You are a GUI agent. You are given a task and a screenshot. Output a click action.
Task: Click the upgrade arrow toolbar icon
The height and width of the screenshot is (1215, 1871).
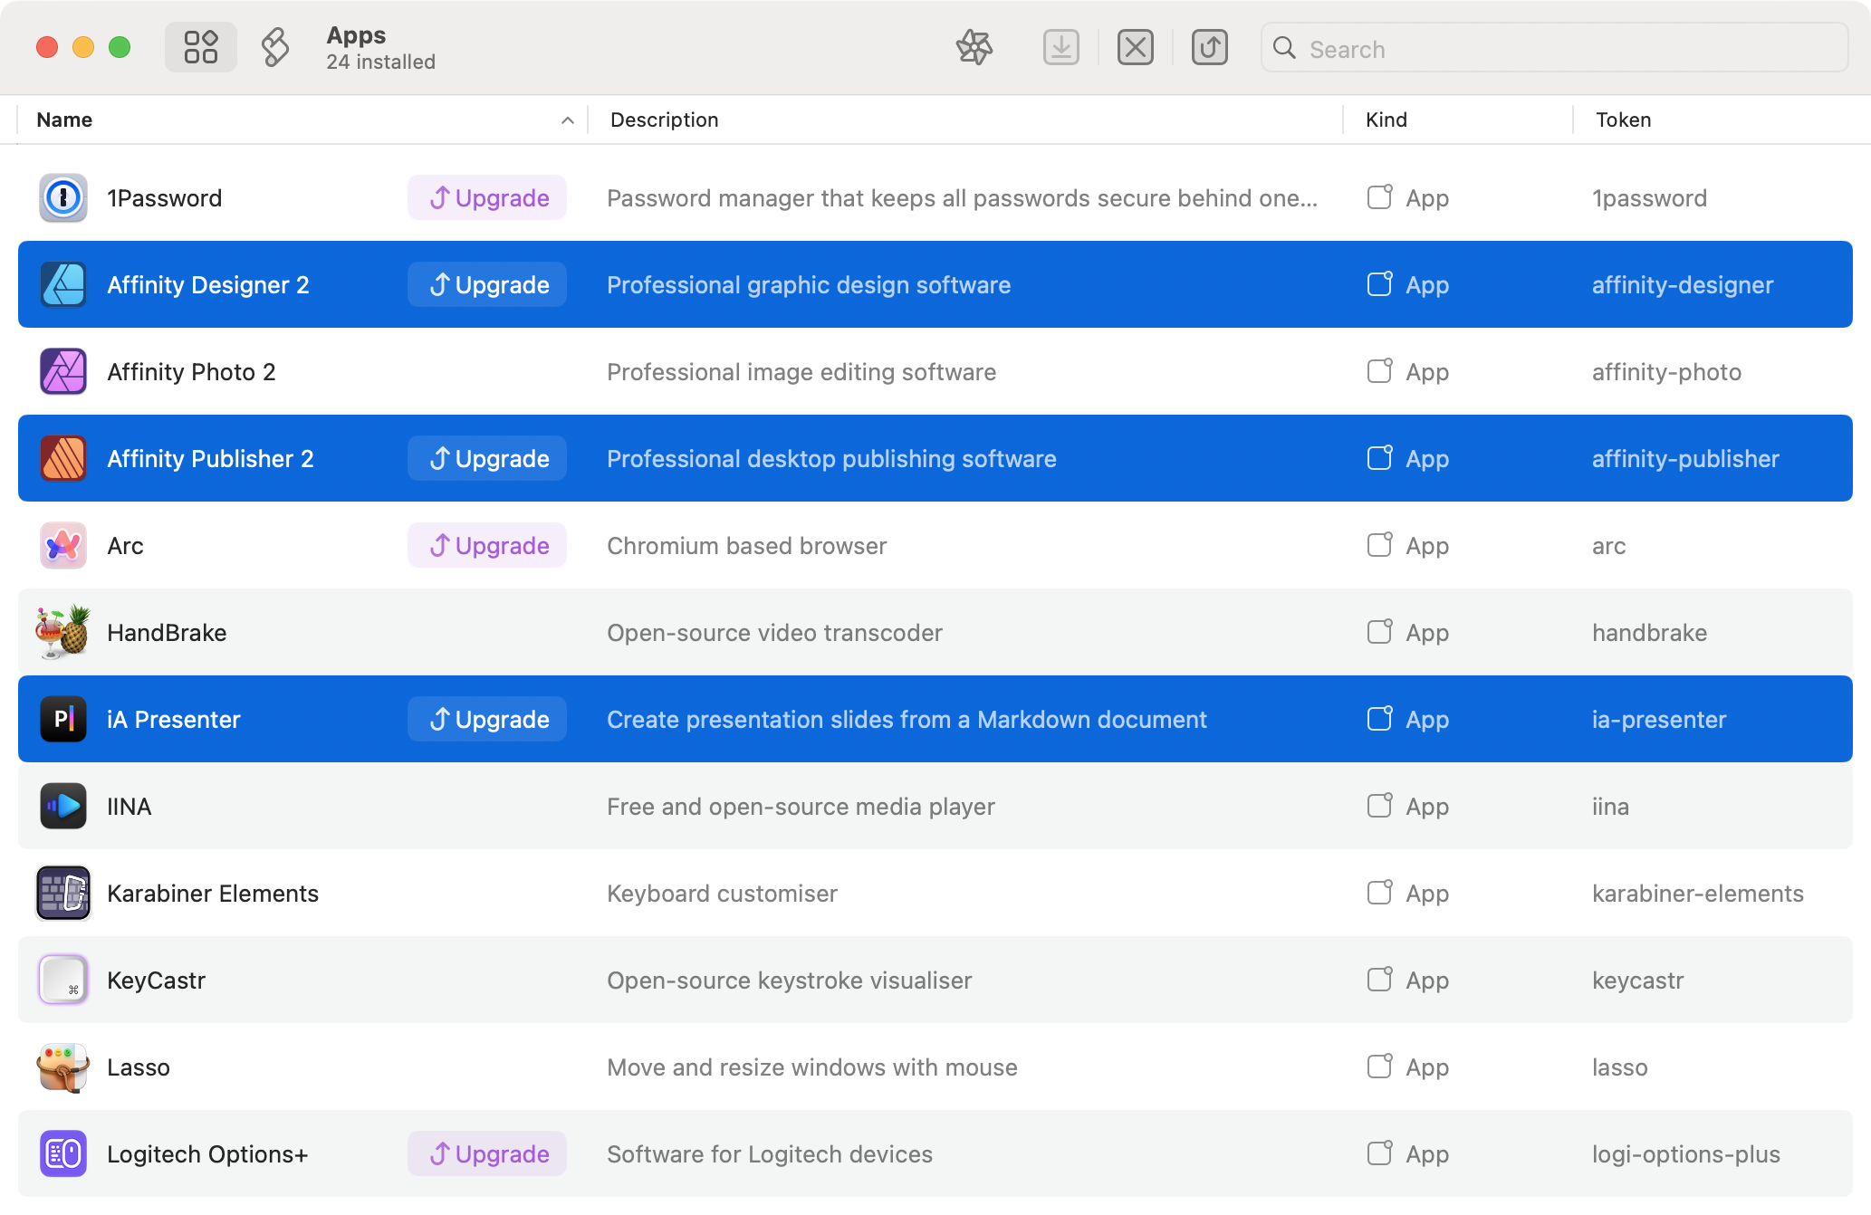1209,47
